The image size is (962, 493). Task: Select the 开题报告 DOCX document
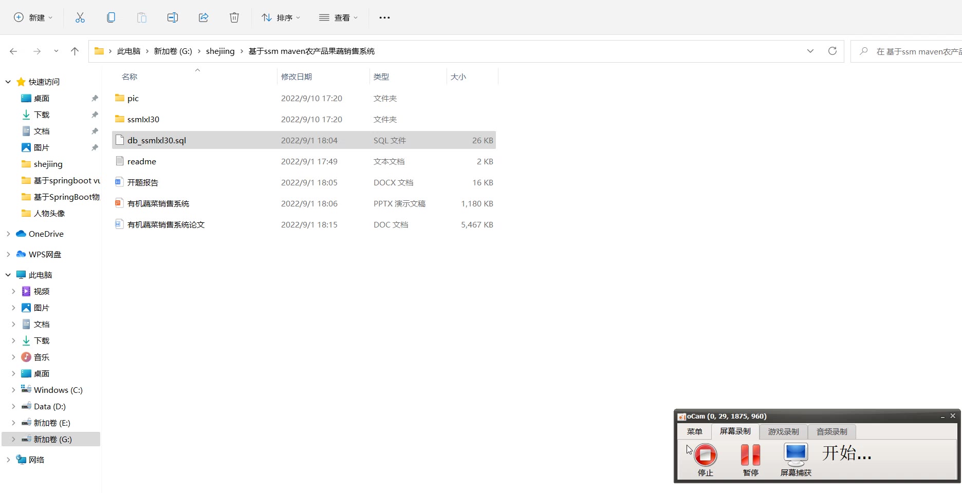click(304, 182)
